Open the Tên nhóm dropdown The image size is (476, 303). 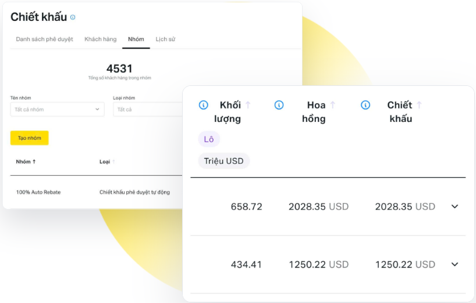click(57, 109)
